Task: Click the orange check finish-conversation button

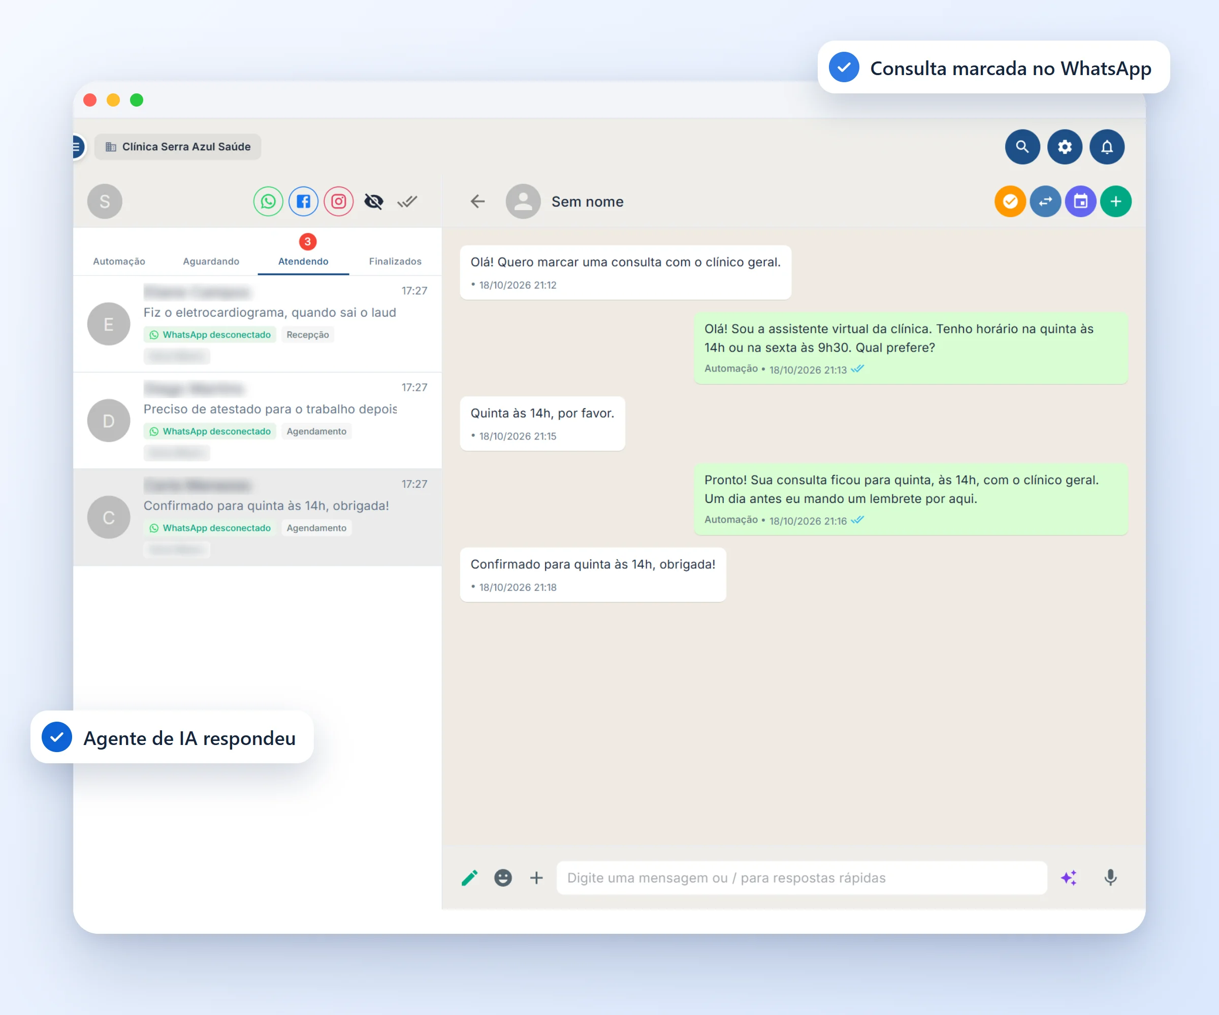Action: [1010, 201]
